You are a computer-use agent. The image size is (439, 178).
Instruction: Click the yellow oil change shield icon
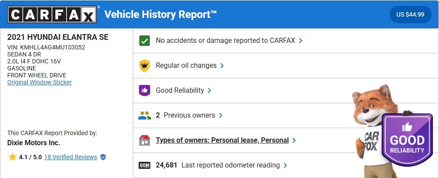click(144, 66)
